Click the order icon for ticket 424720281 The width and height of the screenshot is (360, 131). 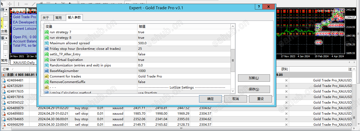(4, 86)
